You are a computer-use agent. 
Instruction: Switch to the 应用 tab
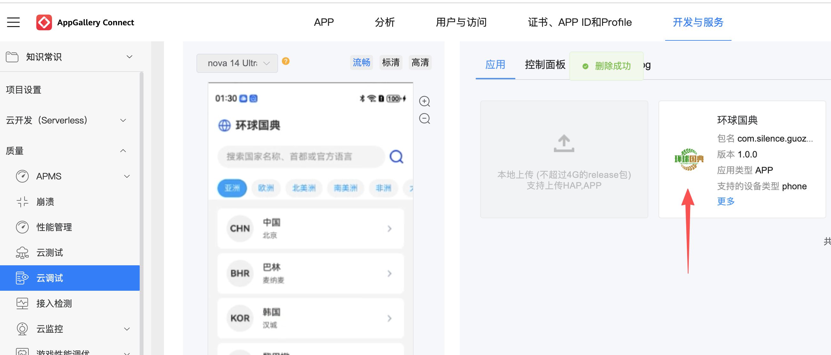[495, 65]
